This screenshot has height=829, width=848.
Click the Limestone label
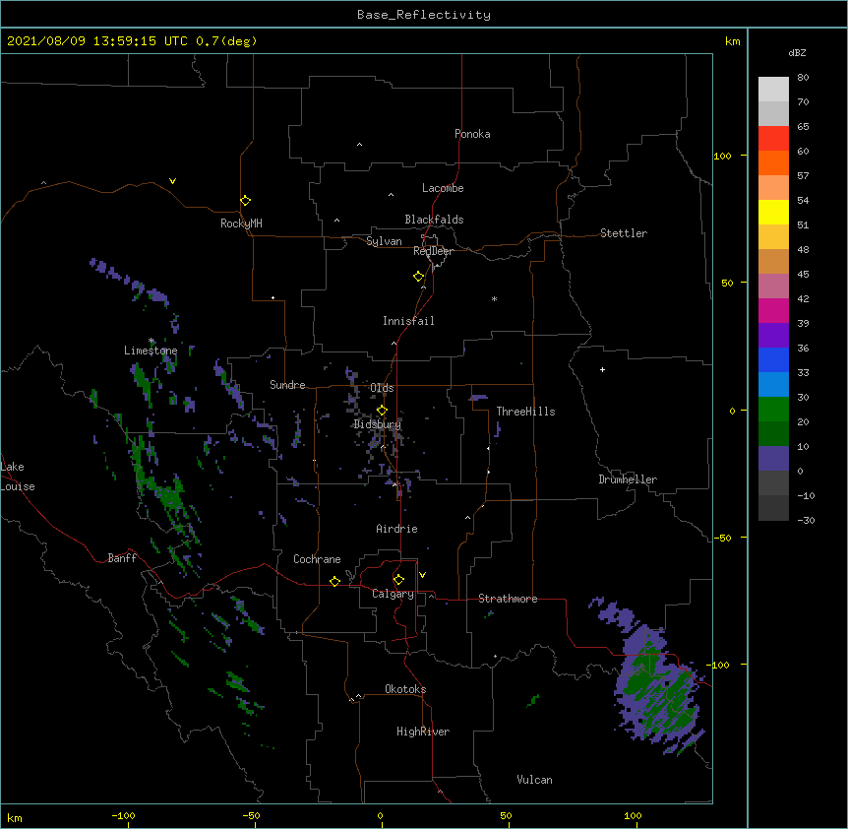pos(151,351)
